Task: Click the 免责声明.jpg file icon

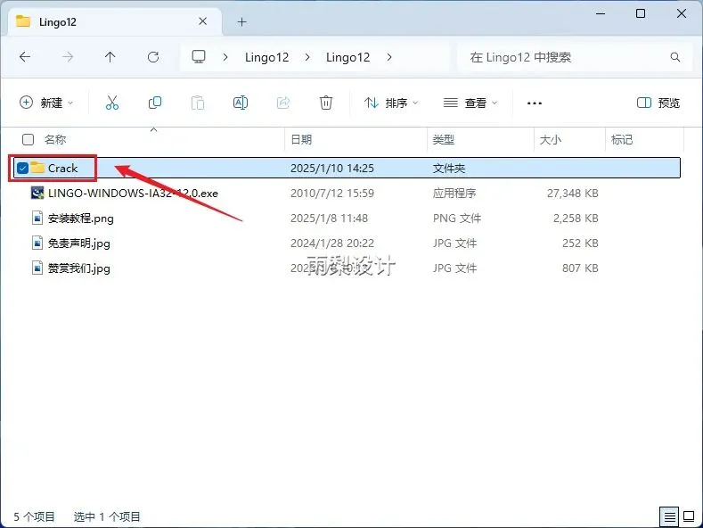Action: (x=37, y=243)
